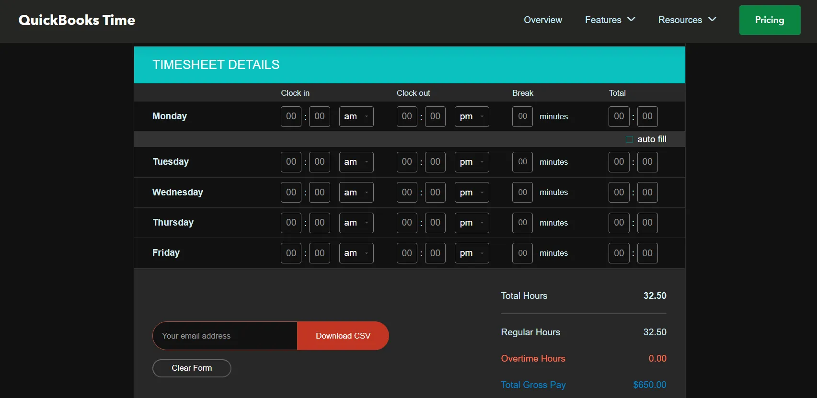Click Thursday break minutes field
Image resolution: width=817 pixels, height=398 pixels.
(x=523, y=223)
